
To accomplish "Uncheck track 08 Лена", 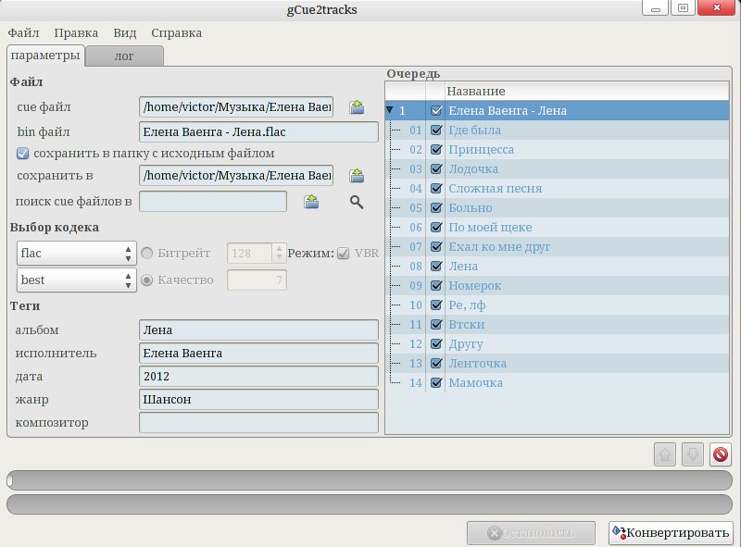I will tap(436, 266).
